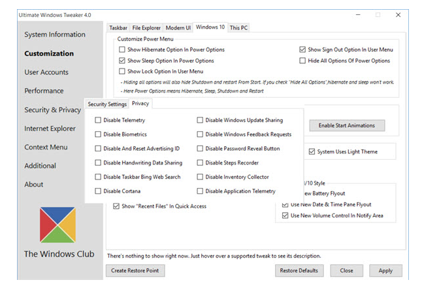
Task: Uncheck Show Sign Out Option In User Menu
Action: click(302, 50)
